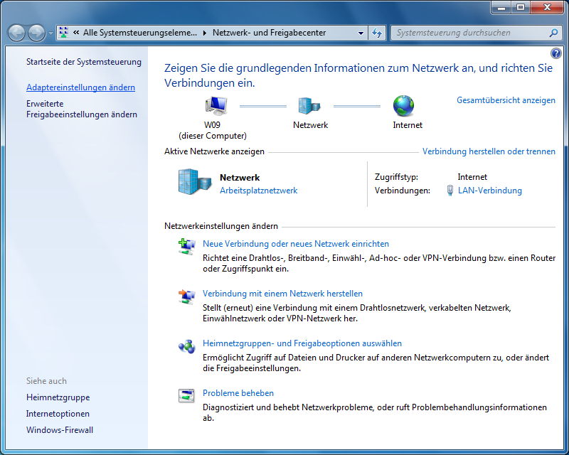Click 'Verbindung herstellen oder trennen' link
Viewport: 569px width, 455px height.
[x=489, y=151]
